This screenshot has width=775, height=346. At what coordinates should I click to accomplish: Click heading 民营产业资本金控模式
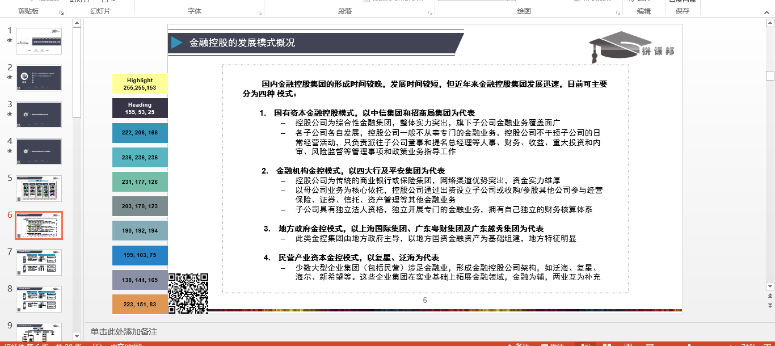359,258
